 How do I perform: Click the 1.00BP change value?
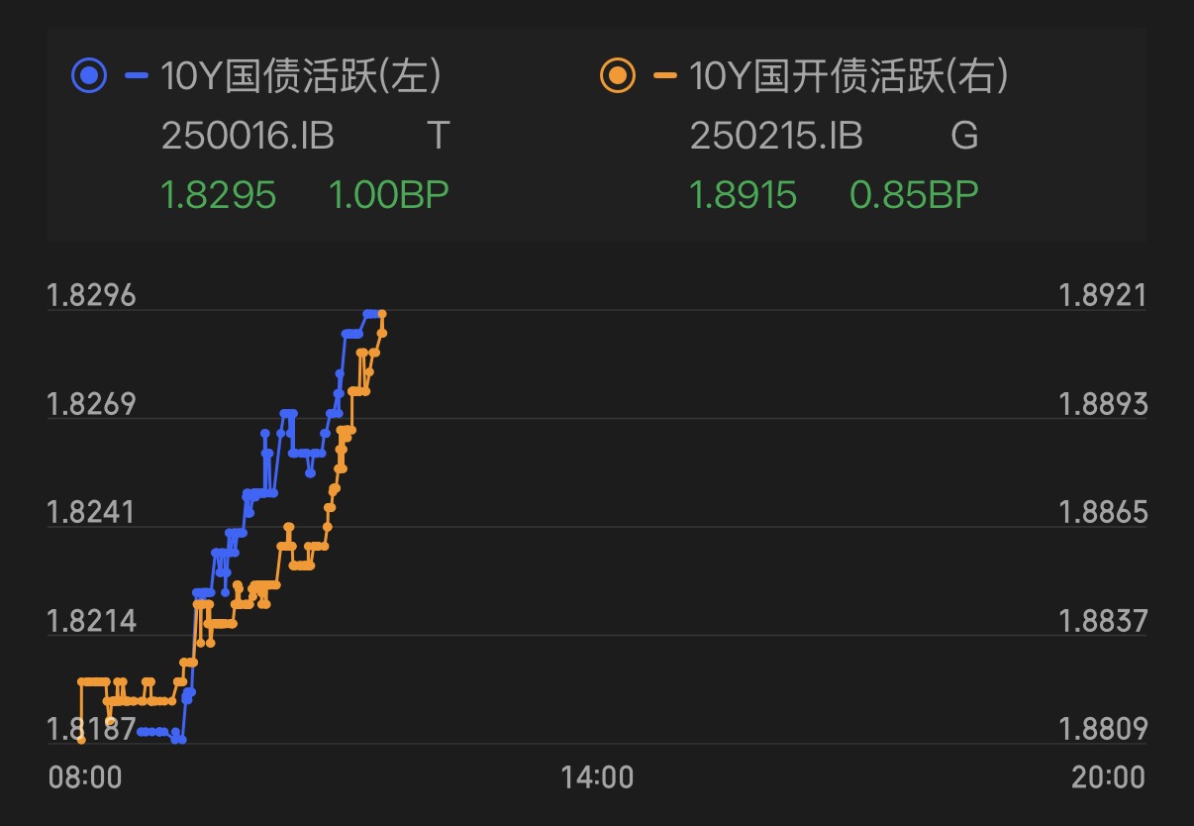[388, 195]
